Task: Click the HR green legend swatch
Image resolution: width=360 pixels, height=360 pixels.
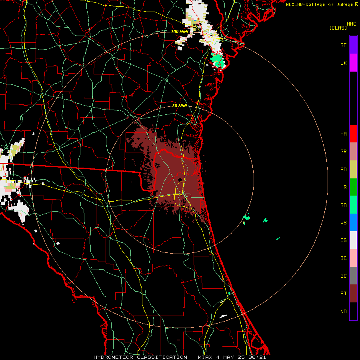Action: 353,187
